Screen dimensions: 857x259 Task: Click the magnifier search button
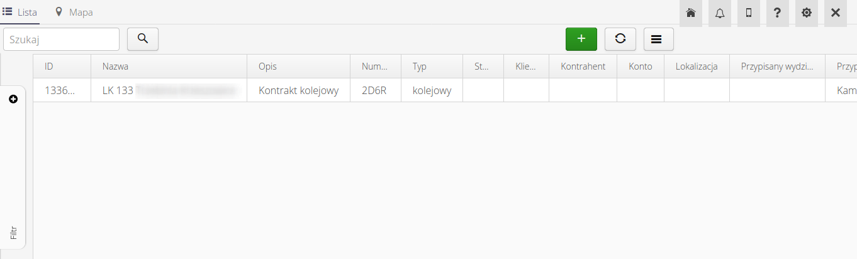pos(143,39)
